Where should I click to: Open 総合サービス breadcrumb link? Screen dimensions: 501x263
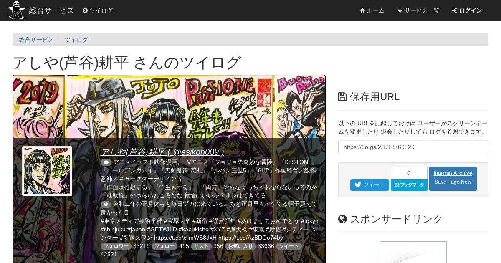point(36,40)
